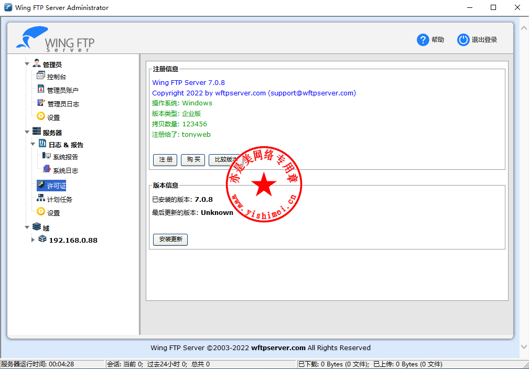Open 管理员日志 in the sidebar
The width and height of the screenshot is (529, 369).
[x=63, y=104]
